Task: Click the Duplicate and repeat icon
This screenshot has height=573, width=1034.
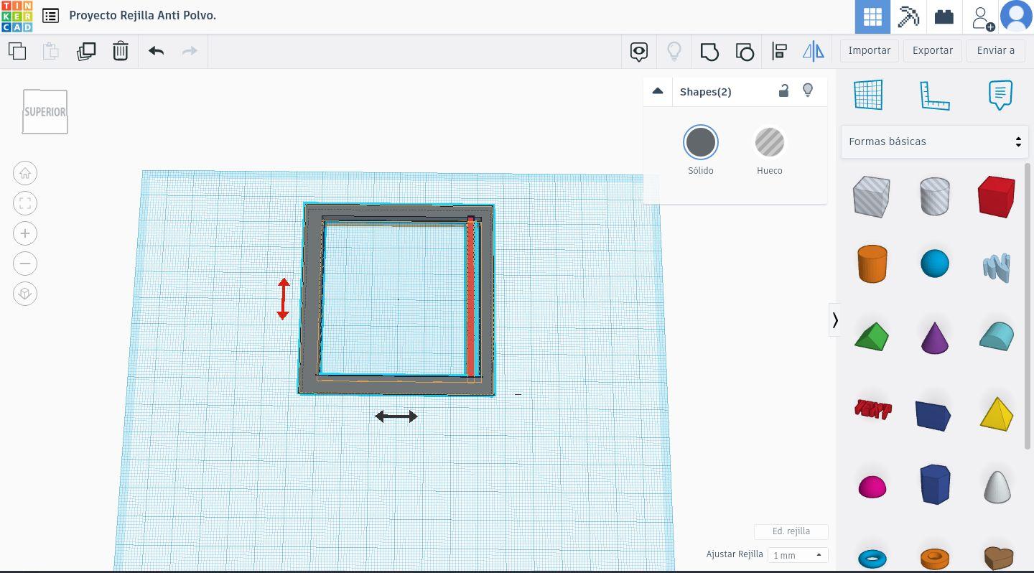Action: (86, 51)
